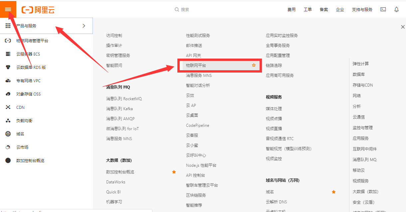Open 媒体处理 link
This screenshot has width=406, height=212.
pos(274,108)
